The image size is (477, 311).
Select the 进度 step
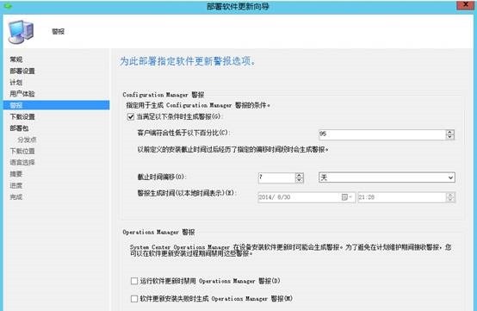point(16,185)
